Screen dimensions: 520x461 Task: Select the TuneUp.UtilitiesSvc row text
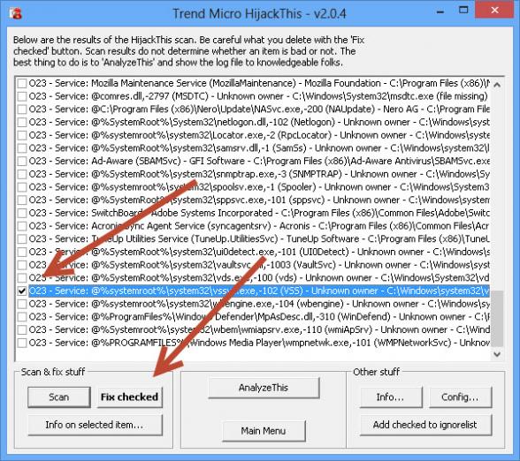tap(259, 238)
